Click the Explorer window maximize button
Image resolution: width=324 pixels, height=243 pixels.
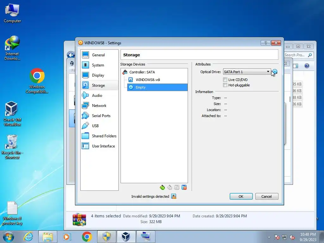(x=298, y=47)
